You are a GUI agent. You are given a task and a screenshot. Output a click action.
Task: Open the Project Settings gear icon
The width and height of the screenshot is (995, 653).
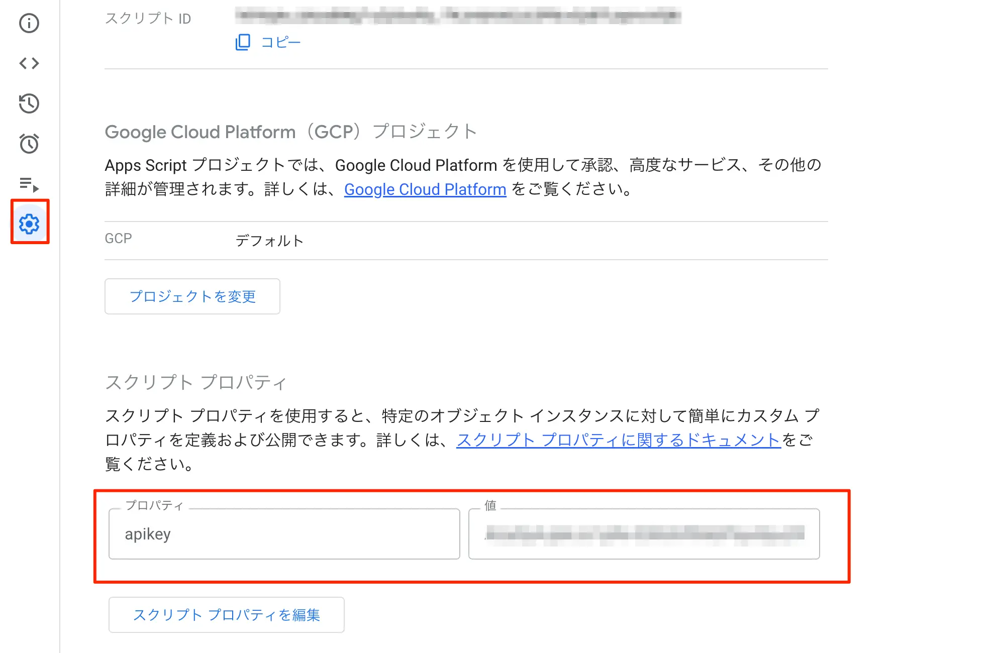point(29,224)
